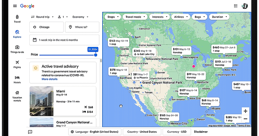Click the $81 to Phoenix label
This screenshot has height=136, width=259.
[140, 76]
